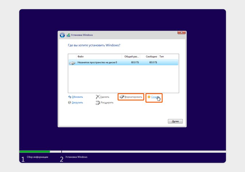The image size is (245, 172).
Task: Click the disc icon beside Загрузить
Action: coord(70,102)
